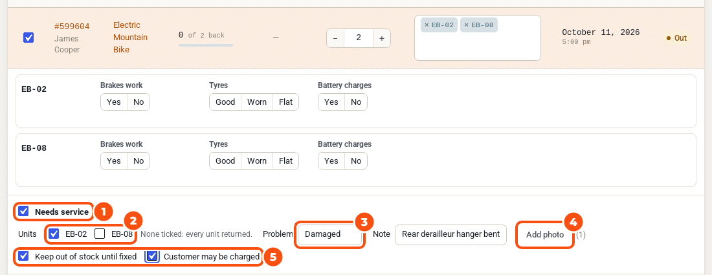
Task: Uncheck the Needs service checkbox
Action: 23,212
